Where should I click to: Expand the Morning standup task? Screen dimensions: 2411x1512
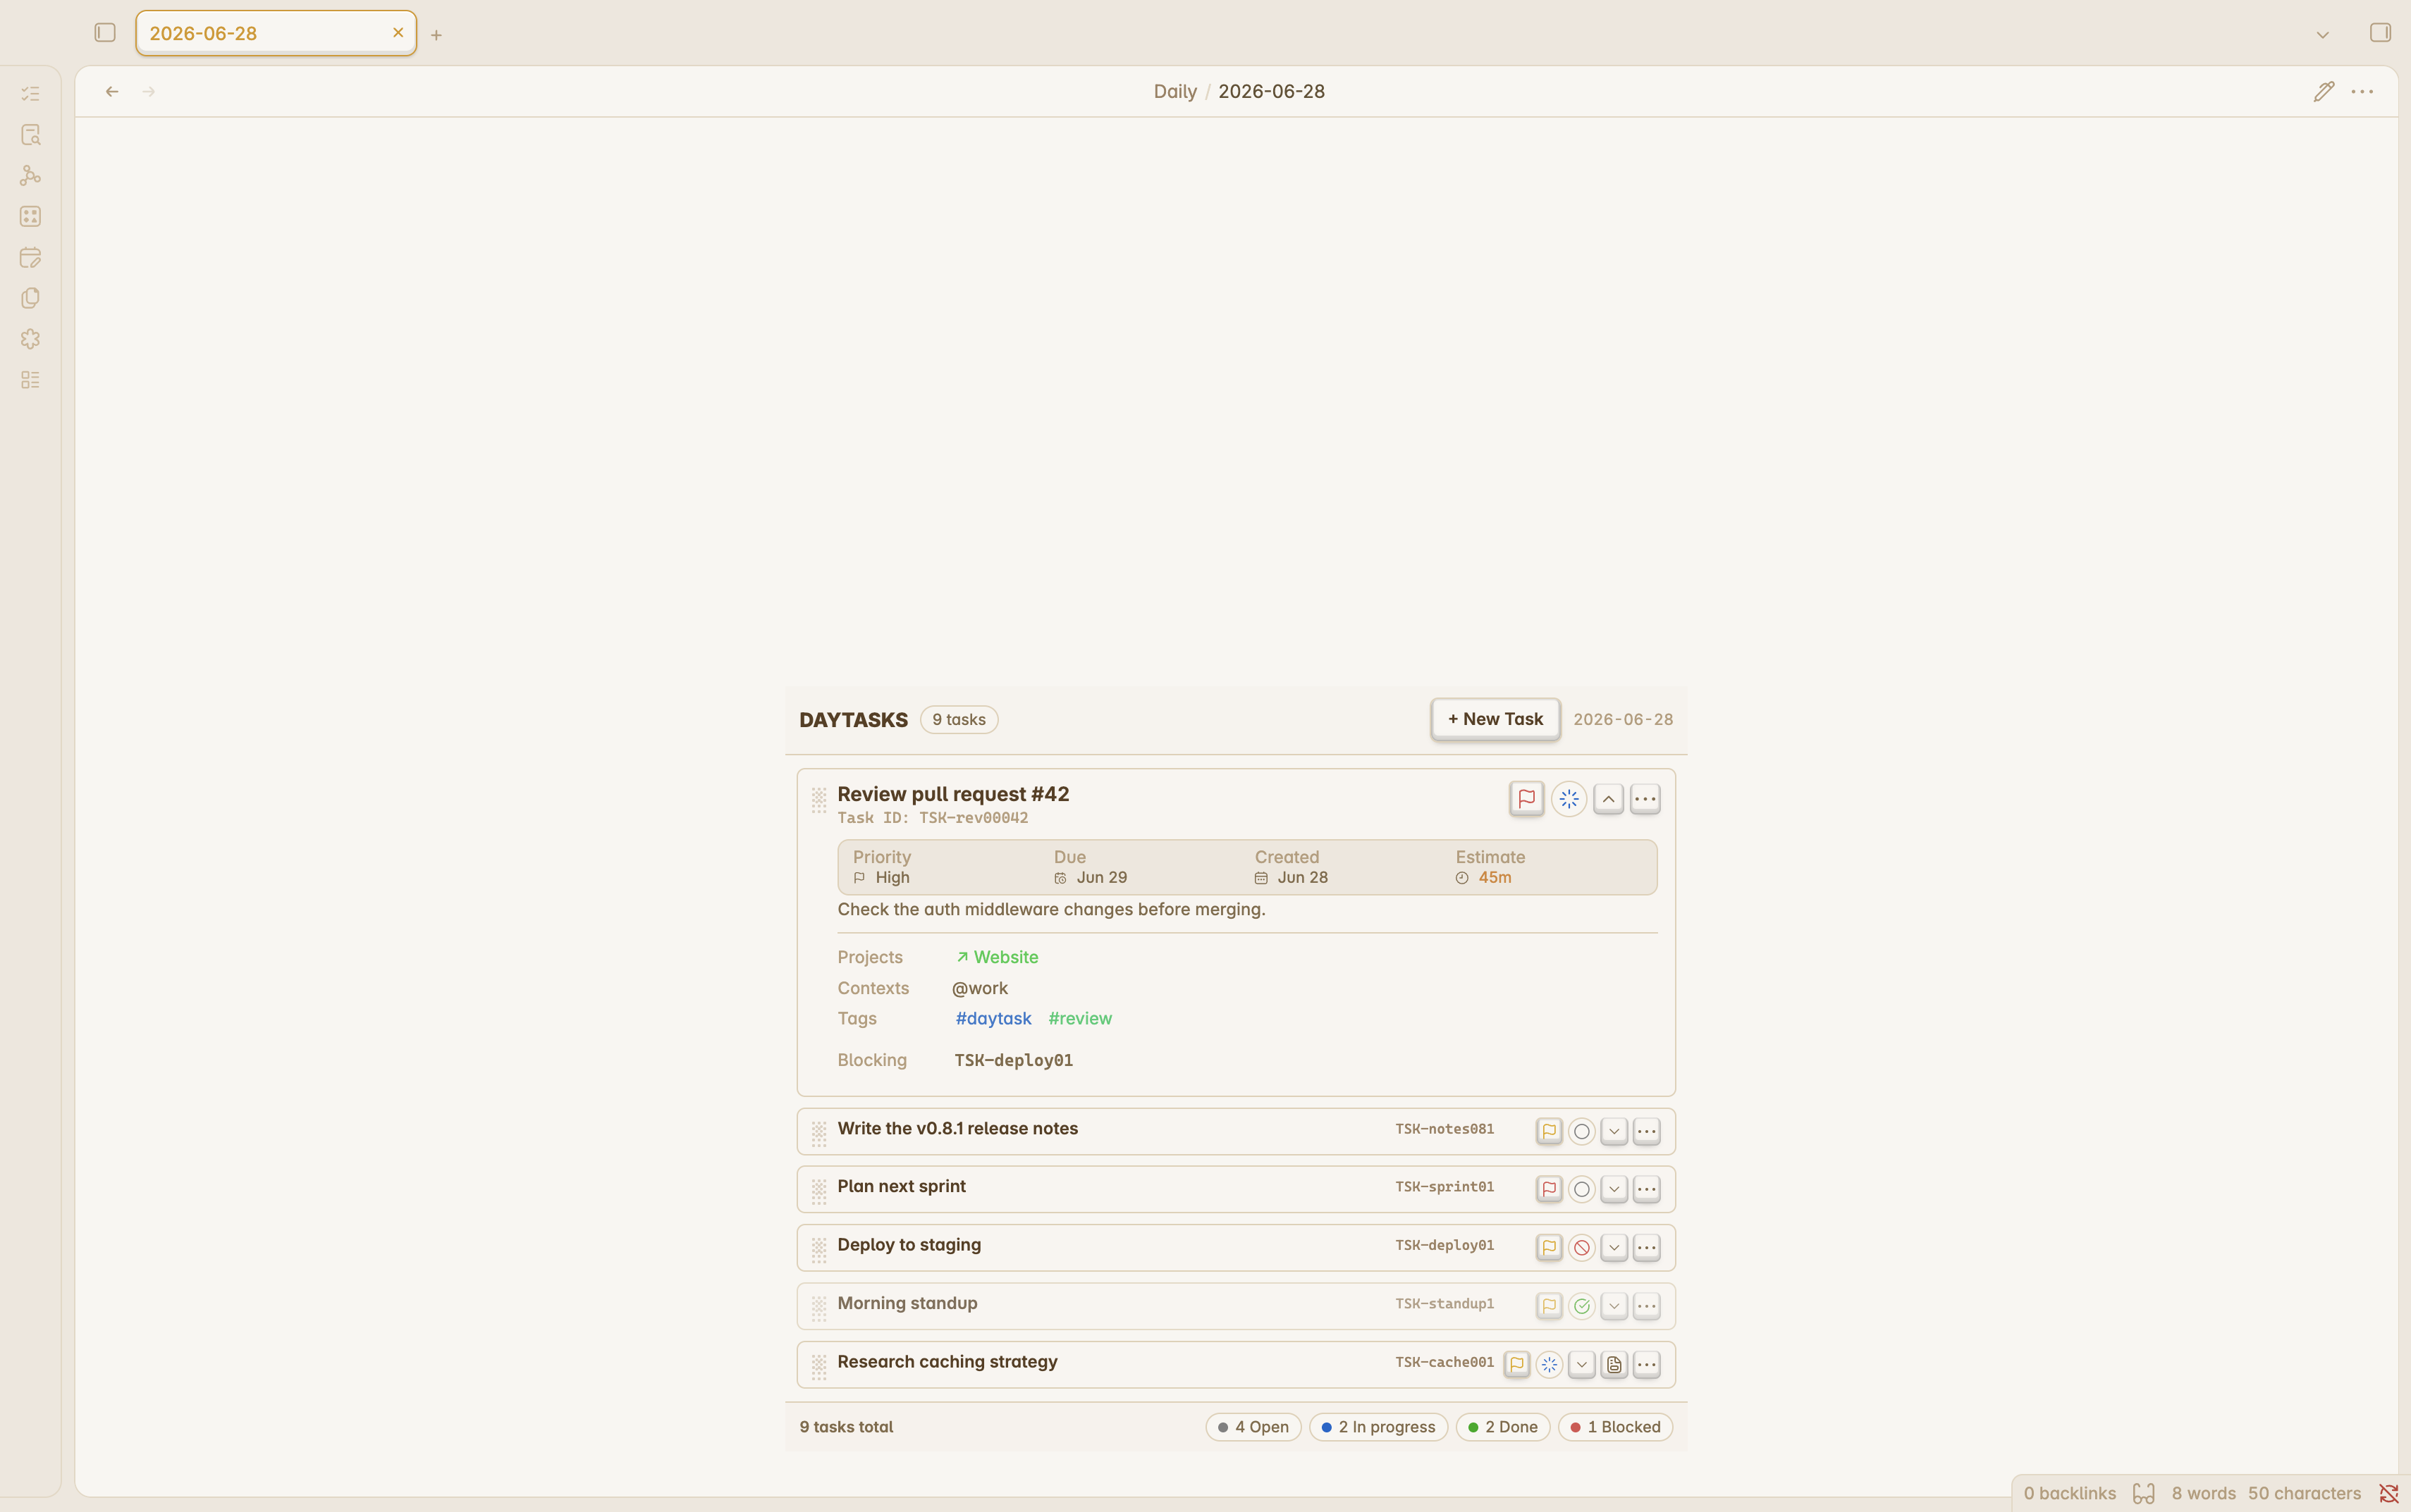click(x=1614, y=1306)
